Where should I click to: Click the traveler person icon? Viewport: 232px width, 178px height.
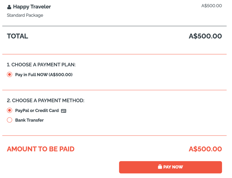tap(9, 7)
